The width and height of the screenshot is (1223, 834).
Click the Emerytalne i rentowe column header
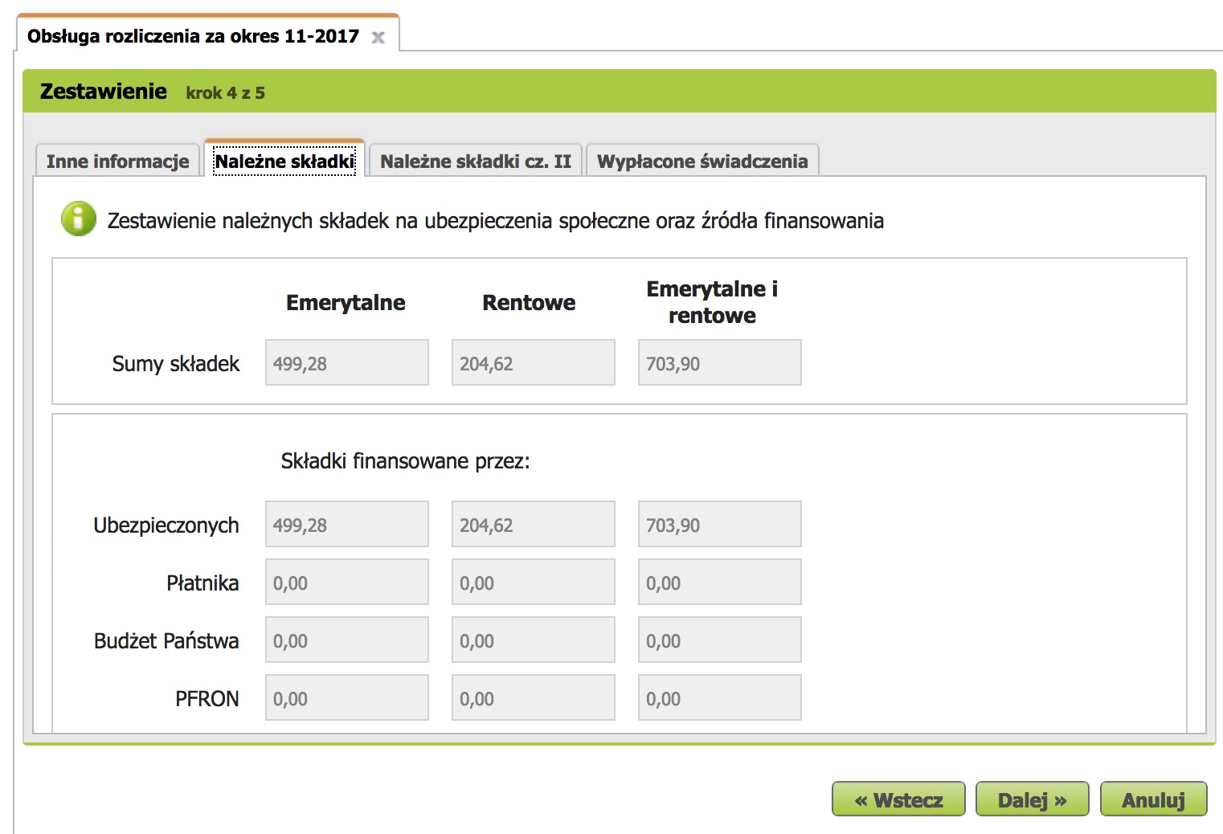(x=712, y=302)
